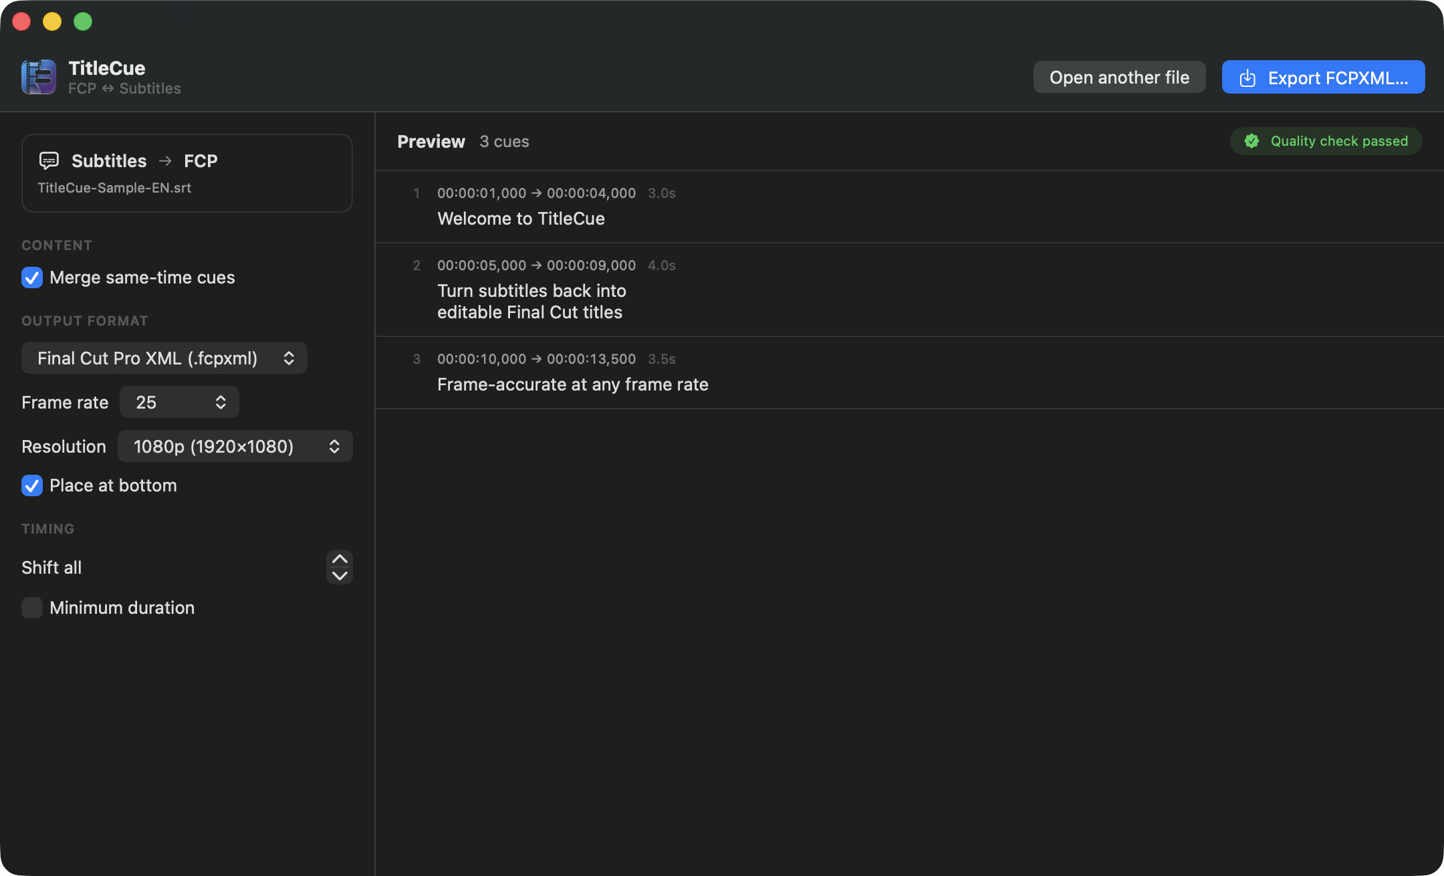Viewport: 1444px width, 876px height.
Task: Select cue 3 Frame-accurate at any frame rate
Action: coord(909,372)
